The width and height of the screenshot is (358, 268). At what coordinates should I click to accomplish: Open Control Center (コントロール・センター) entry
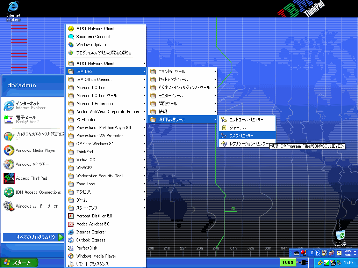[247, 120]
